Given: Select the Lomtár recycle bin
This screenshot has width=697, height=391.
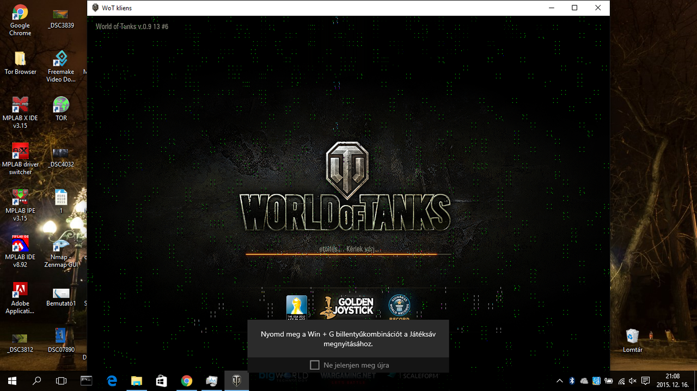Looking at the screenshot, I should click(x=632, y=341).
